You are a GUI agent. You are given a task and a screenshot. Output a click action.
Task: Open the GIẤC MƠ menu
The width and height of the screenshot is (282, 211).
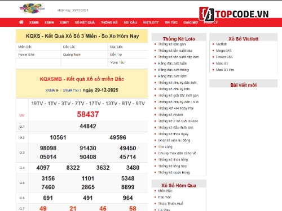point(191,23)
